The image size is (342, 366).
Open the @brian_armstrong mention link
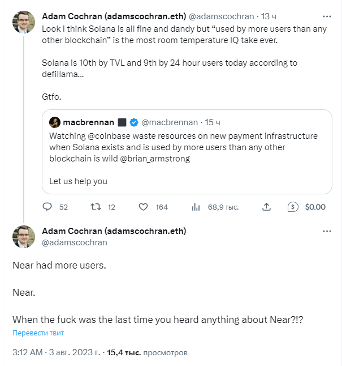click(x=155, y=159)
